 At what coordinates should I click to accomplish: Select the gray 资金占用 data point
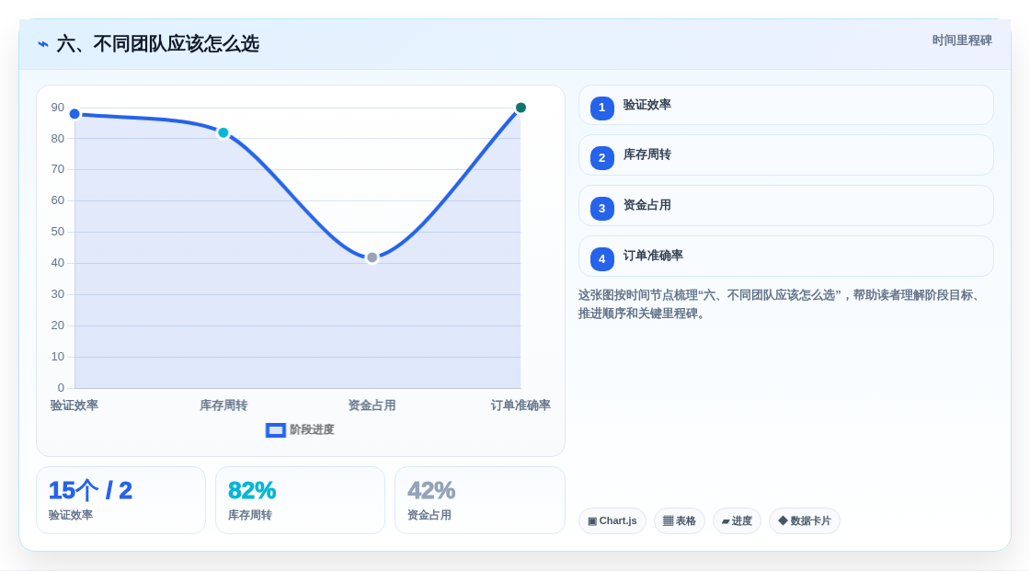pos(372,257)
